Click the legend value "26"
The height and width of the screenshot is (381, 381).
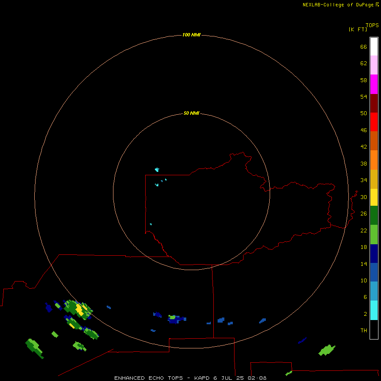364,214
